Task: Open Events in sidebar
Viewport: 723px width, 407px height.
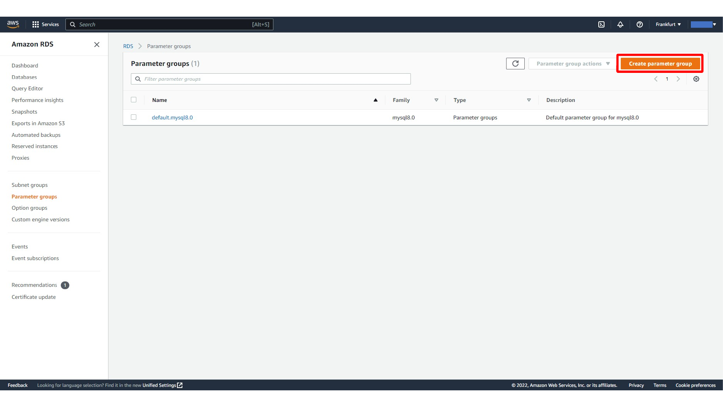Action: 20,247
